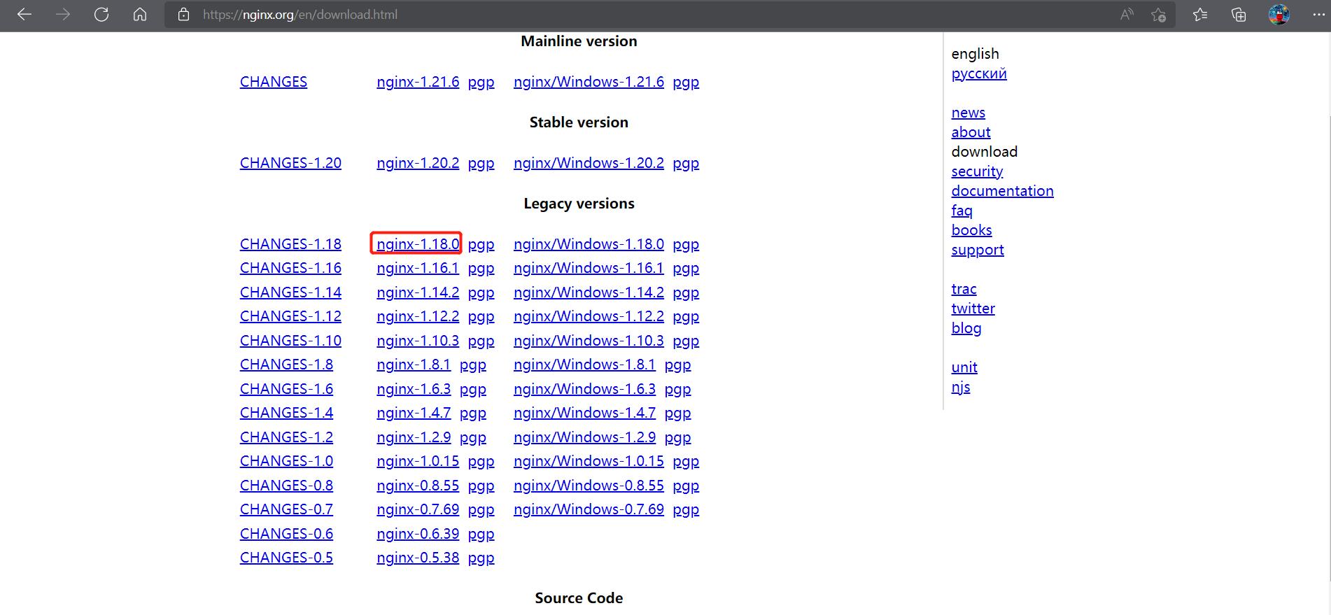Open CHANGES-1.8 link
Screen dimensions: 1331x615
click(x=286, y=365)
